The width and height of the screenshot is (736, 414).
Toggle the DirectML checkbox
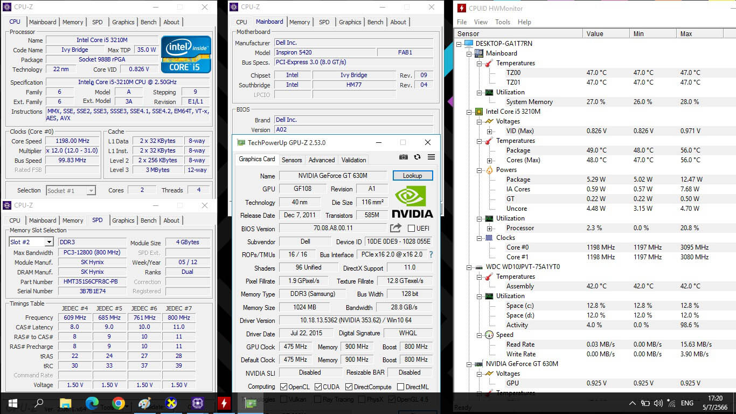point(400,387)
